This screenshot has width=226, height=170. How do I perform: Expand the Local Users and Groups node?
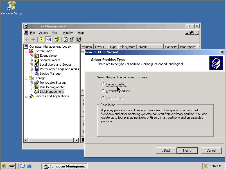[x=31, y=65]
